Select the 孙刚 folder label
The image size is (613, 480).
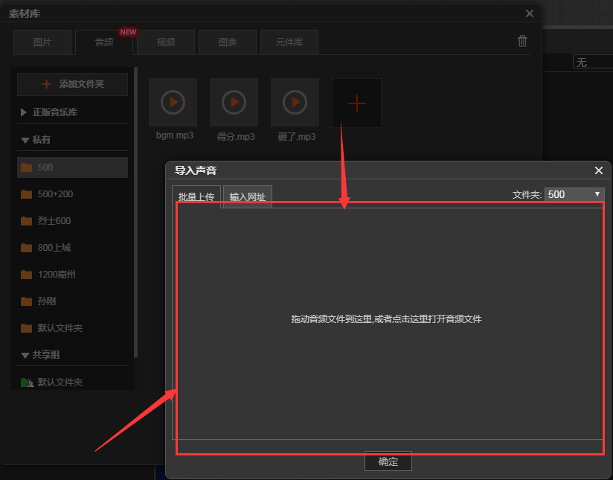click(x=47, y=301)
